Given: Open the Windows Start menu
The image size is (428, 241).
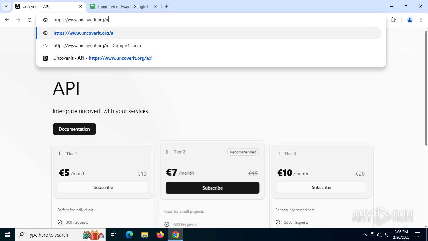Looking at the screenshot, I should [x=7, y=235].
